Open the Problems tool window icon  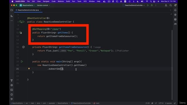(x=12, y=94)
